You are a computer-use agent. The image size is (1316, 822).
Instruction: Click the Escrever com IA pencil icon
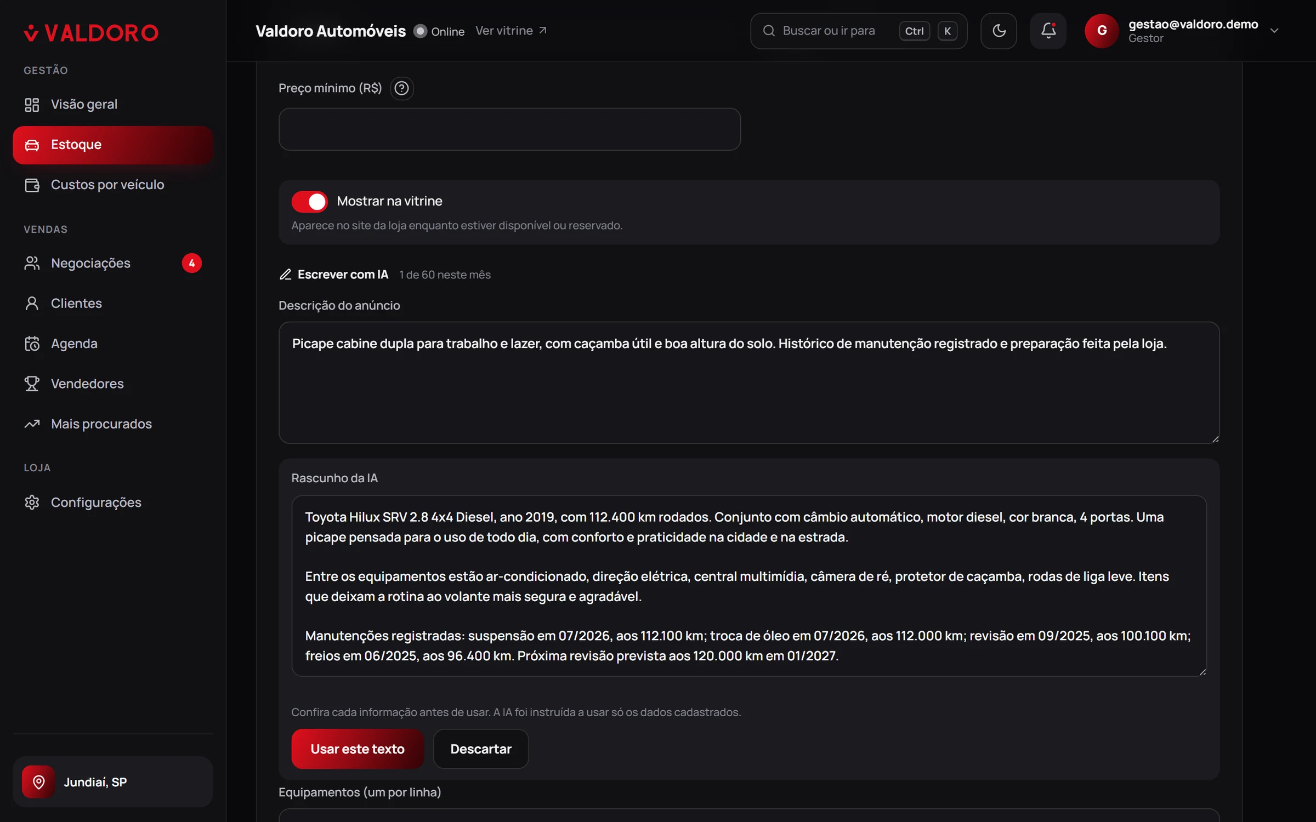pos(285,275)
